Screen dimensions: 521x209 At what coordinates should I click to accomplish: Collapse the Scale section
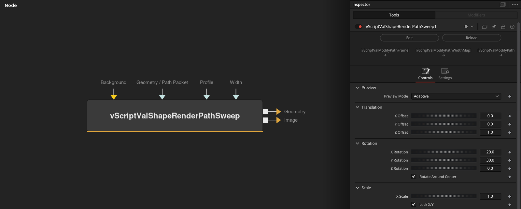coord(358,188)
